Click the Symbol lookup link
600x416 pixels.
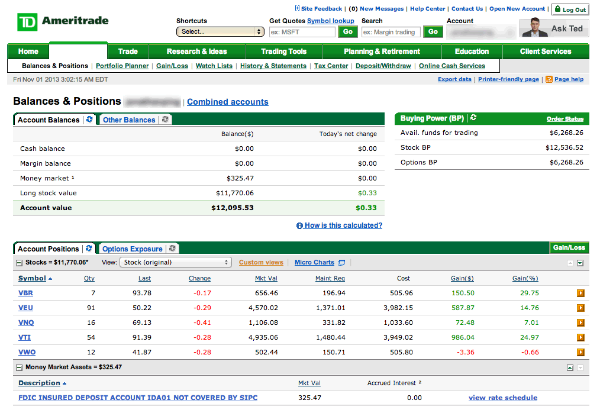(331, 21)
